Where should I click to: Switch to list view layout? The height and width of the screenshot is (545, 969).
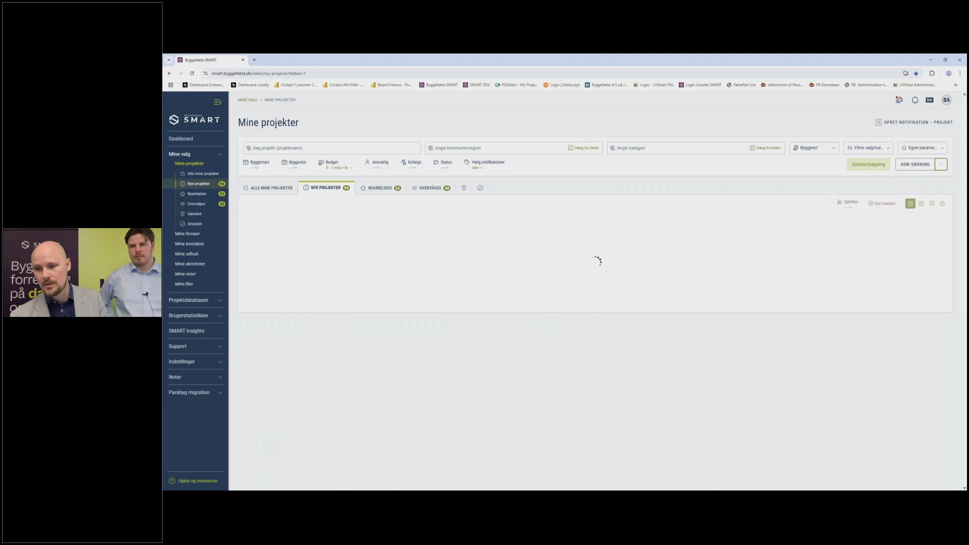(x=910, y=203)
